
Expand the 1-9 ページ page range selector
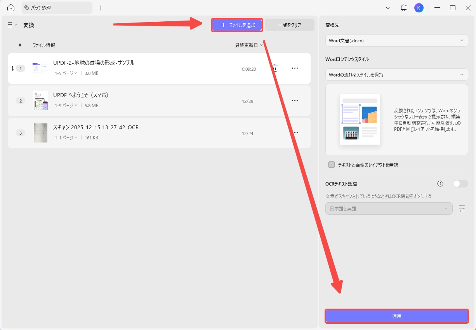click(66, 105)
